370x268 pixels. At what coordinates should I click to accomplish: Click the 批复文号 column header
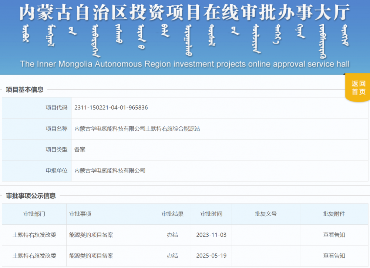coord(266,214)
